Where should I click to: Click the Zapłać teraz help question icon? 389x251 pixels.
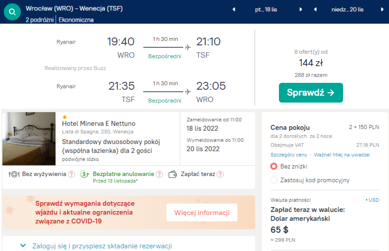click(x=220, y=174)
